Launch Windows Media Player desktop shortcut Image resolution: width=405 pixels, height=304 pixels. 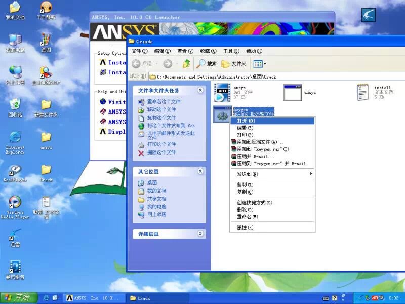15,208
